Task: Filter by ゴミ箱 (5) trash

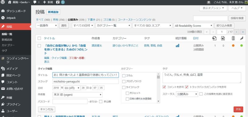Action: tap(109, 20)
